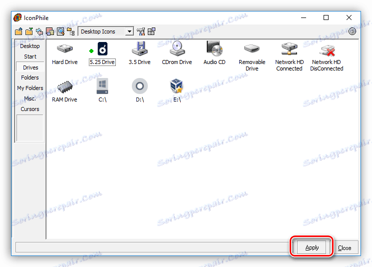Select the CDrom Drive icon
The height and width of the screenshot is (267, 372).
pyautogui.click(x=177, y=48)
